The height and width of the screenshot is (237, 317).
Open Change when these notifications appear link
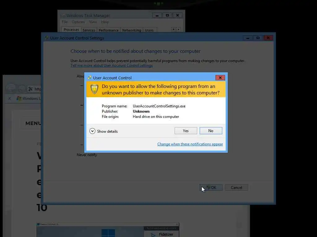(x=190, y=144)
